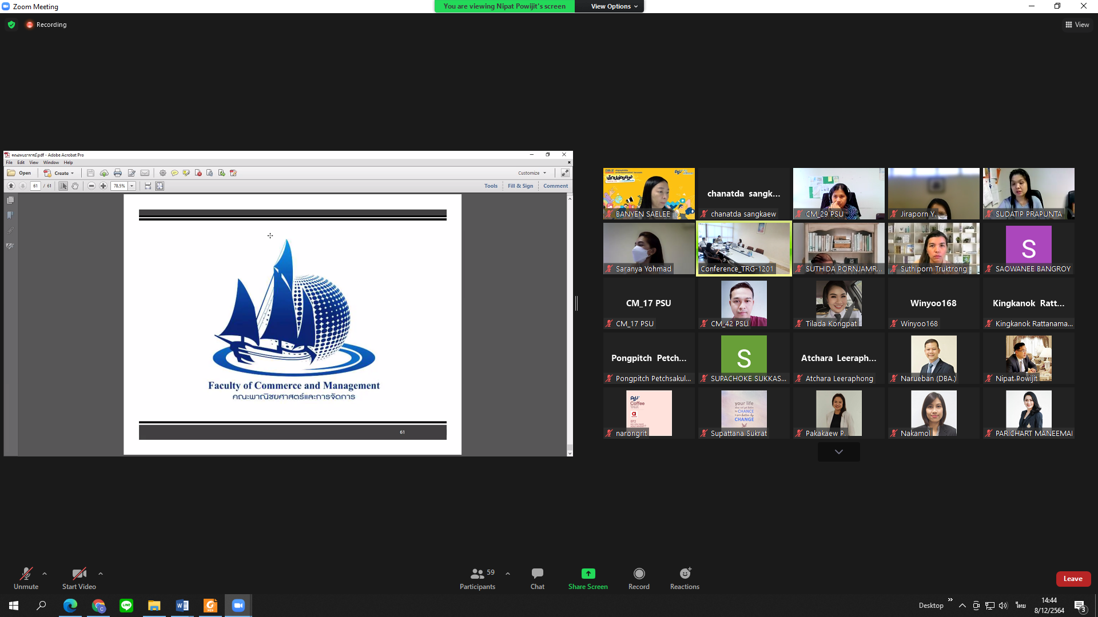Click the Print icon in Acrobat toolbar

118,173
